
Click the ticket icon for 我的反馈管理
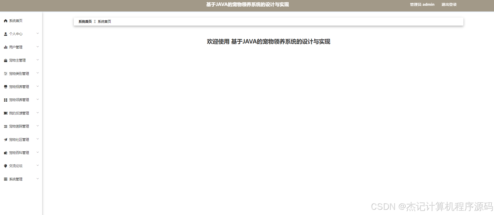coord(5,113)
